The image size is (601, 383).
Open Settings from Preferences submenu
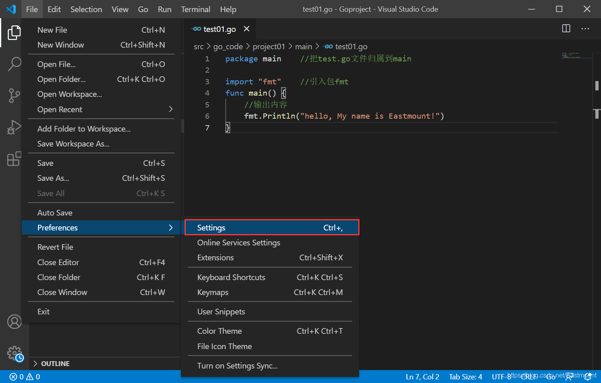coord(272,228)
